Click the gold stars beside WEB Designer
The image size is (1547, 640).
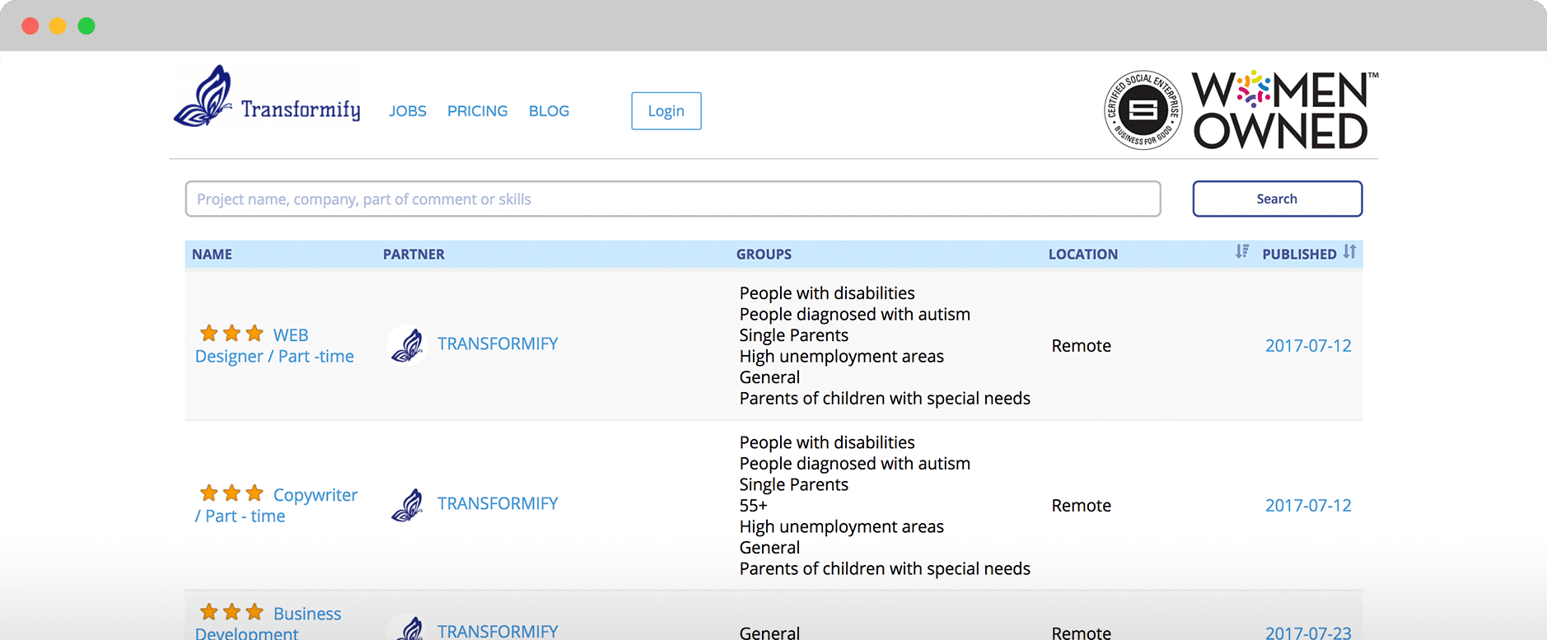[231, 334]
